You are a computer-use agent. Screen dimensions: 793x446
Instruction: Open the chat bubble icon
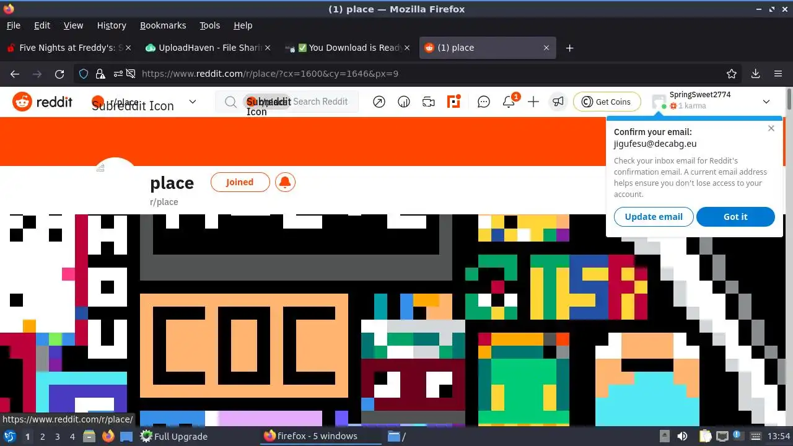[x=484, y=102]
